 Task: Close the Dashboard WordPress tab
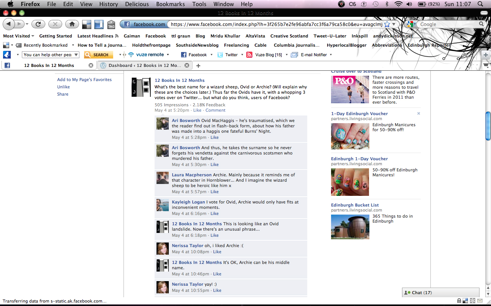click(187, 65)
